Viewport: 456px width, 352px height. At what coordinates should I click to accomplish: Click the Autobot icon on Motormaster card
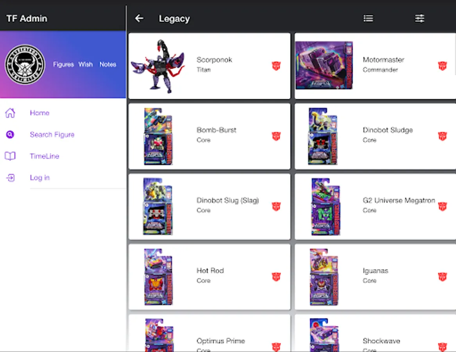click(442, 66)
